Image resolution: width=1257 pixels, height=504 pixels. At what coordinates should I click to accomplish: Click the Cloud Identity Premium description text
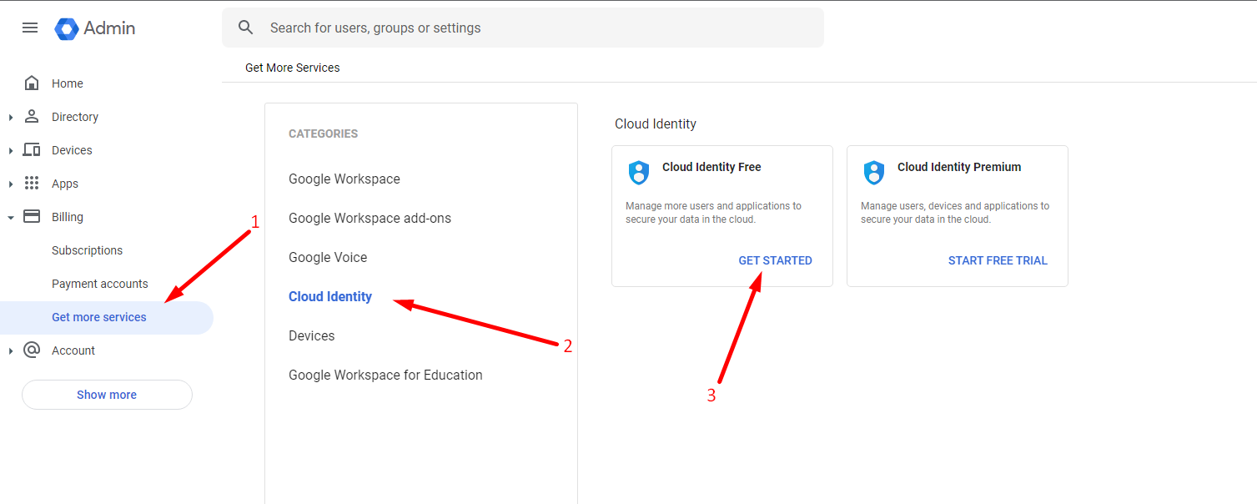point(955,213)
